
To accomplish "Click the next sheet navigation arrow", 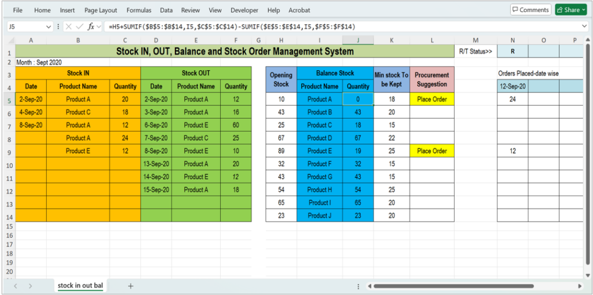I will tap(30, 286).
